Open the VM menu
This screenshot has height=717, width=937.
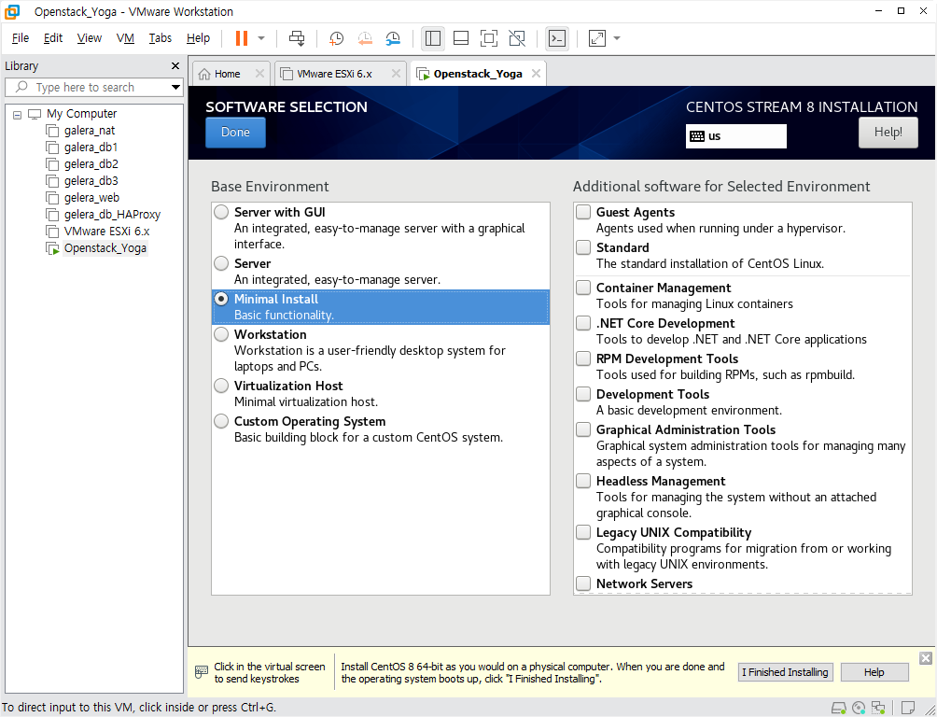125,38
